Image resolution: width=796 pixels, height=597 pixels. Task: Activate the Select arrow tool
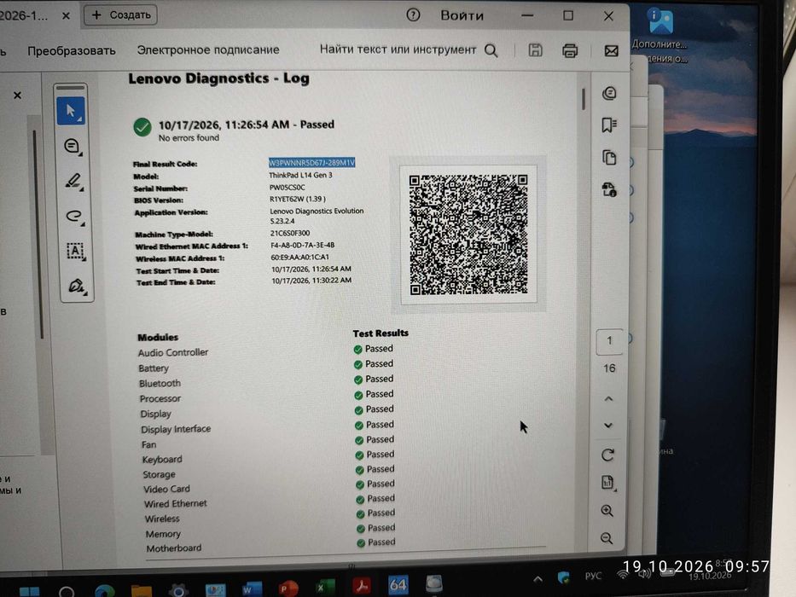click(71, 111)
